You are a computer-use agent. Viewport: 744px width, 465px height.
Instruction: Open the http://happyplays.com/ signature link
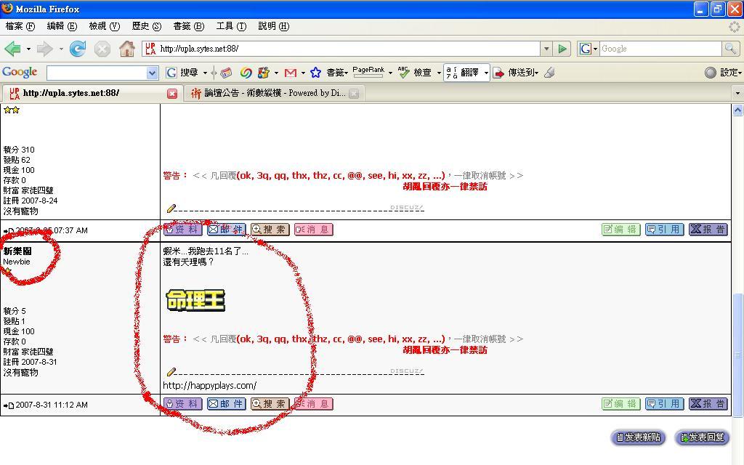[x=209, y=385]
